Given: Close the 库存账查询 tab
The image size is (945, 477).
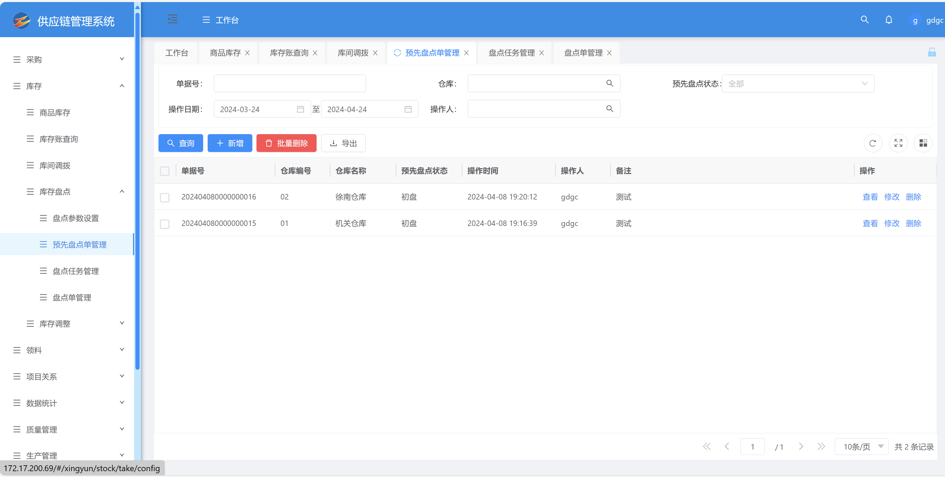Looking at the screenshot, I should (315, 53).
